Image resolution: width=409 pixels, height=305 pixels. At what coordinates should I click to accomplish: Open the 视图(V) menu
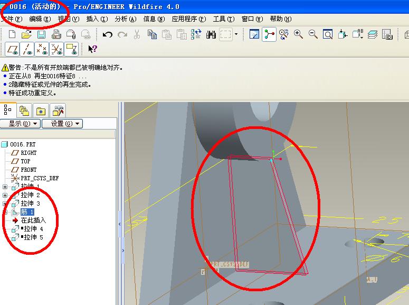tap(68, 19)
